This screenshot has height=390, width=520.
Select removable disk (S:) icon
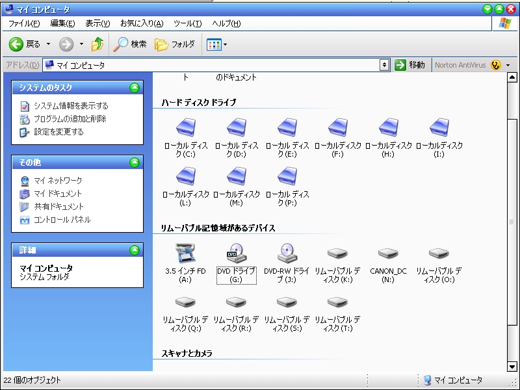tap(287, 302)
